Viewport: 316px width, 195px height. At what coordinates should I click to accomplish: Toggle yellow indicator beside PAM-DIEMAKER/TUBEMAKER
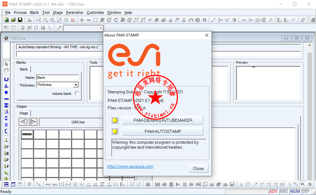[x=115, y=120]
